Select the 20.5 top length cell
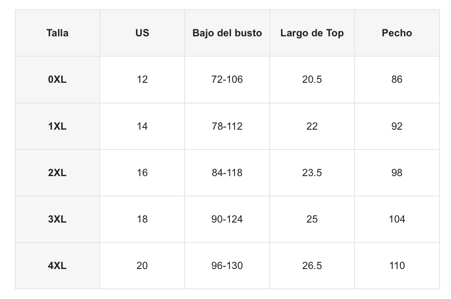451x299 pixels. pos(312,79)
